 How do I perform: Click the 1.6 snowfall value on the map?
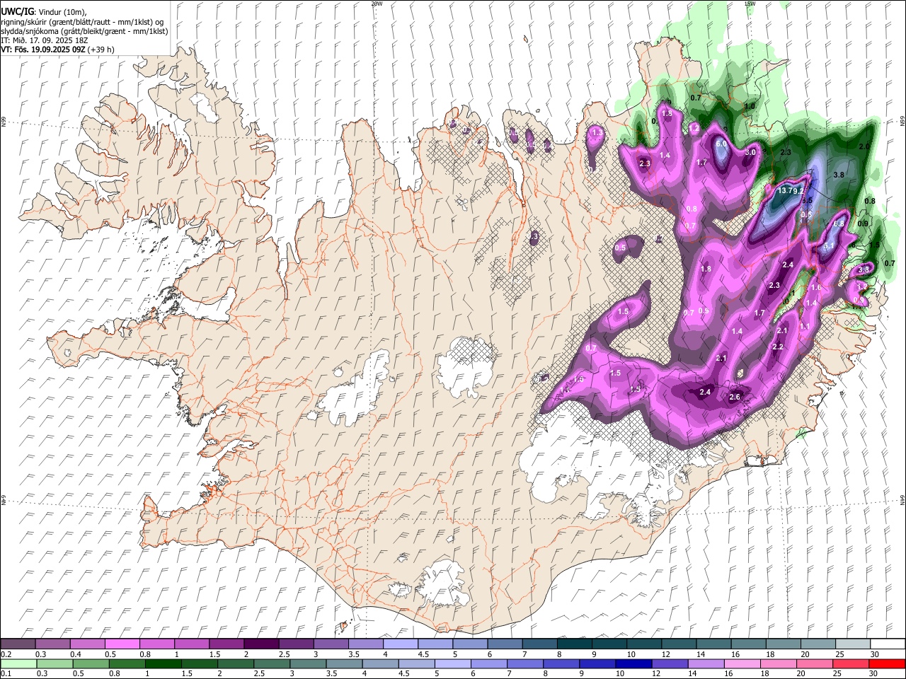(816, 288)
